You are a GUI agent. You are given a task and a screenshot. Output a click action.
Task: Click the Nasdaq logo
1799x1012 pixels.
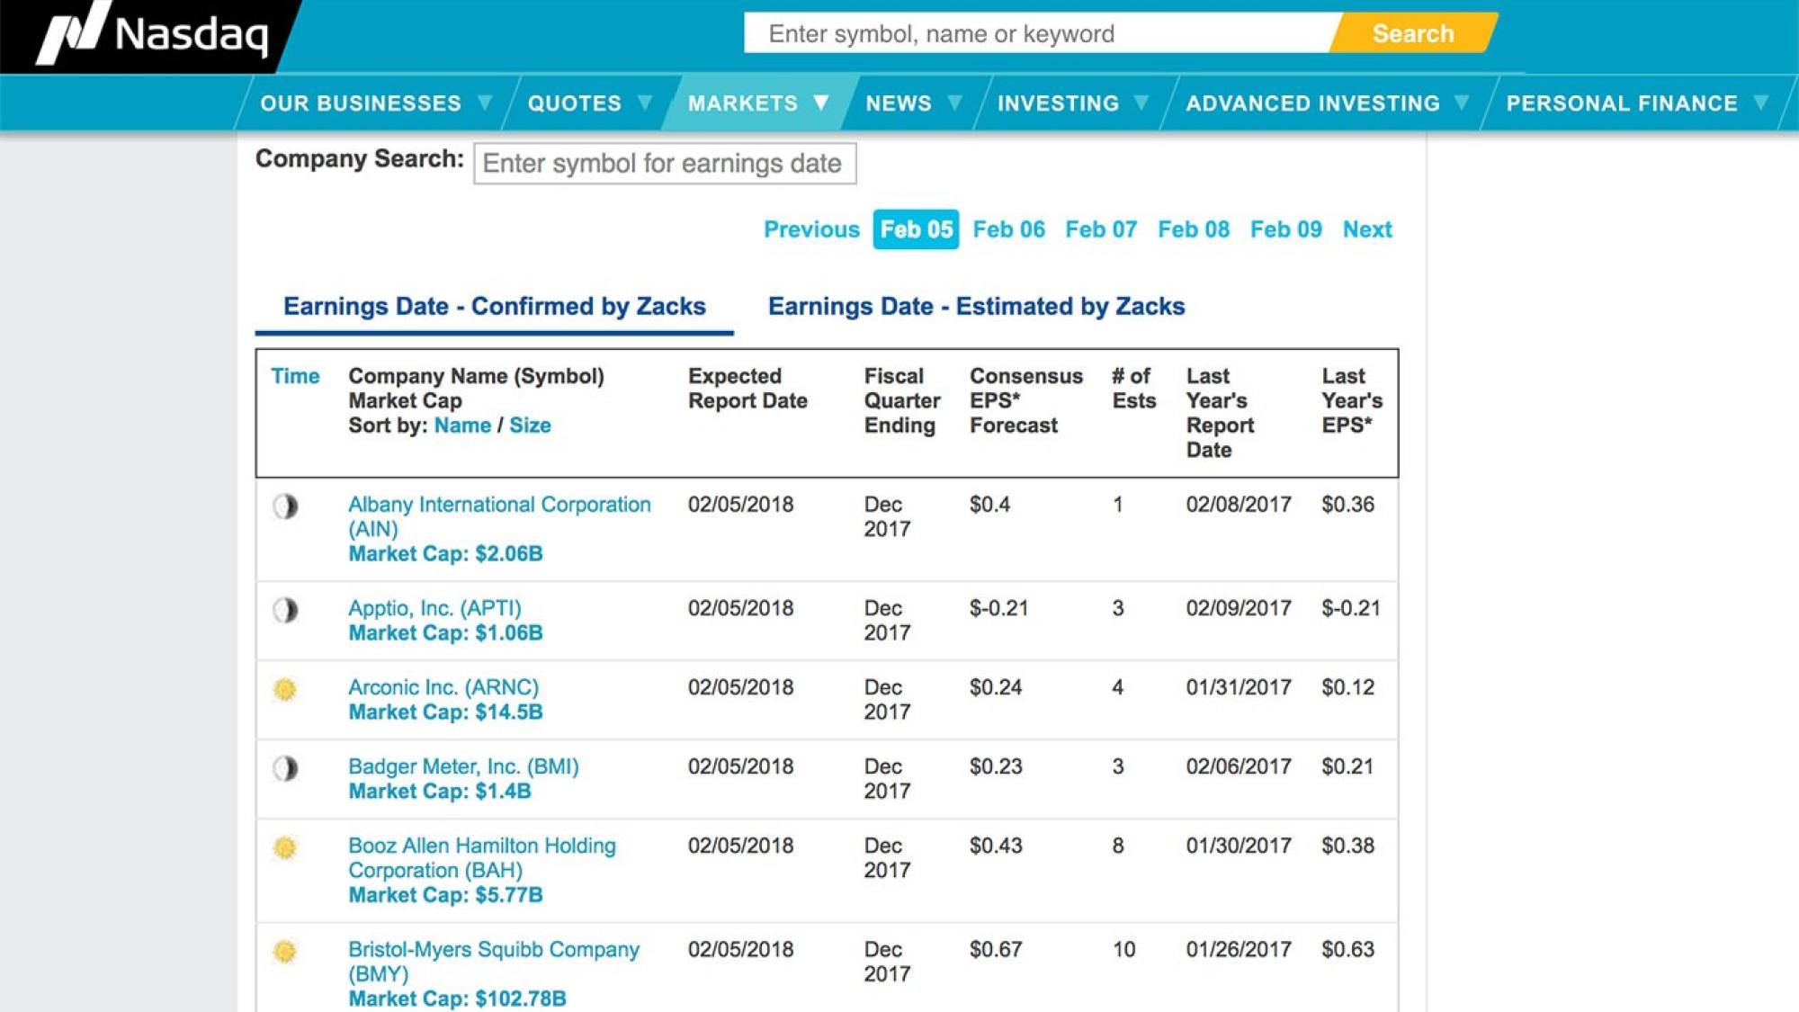pyautogui.click(x=153, y=34)
